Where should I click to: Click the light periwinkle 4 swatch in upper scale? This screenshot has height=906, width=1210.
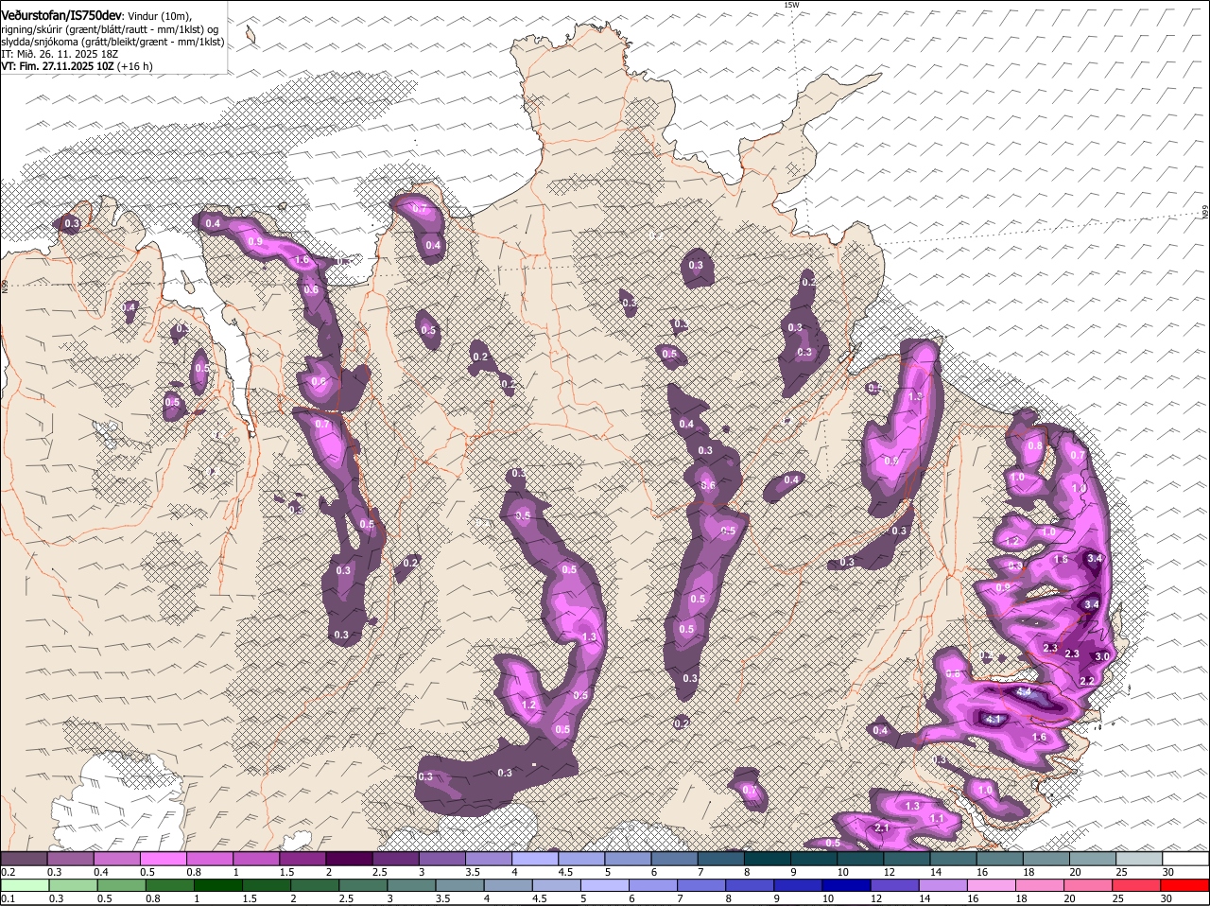pyautogui.click(x=534, y=859)
